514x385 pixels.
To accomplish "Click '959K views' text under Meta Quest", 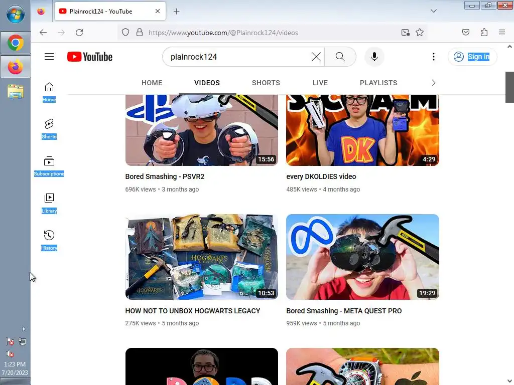I will [x=301, y=323].
